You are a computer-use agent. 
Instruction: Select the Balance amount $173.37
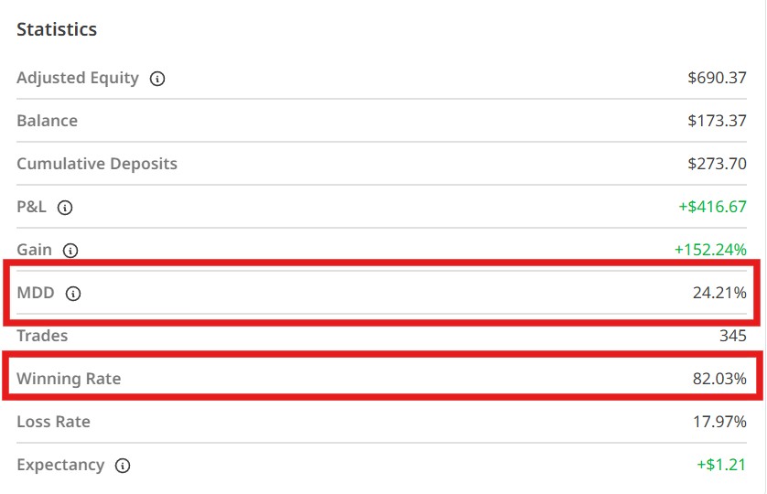coord(717,121)
